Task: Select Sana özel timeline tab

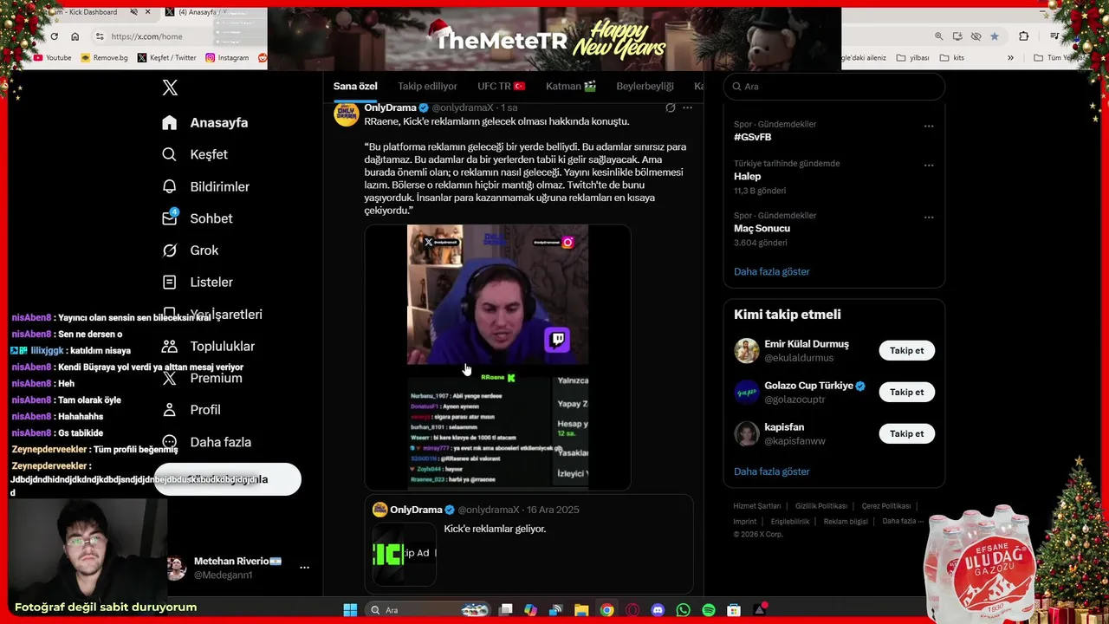Action: pos(355,87)
